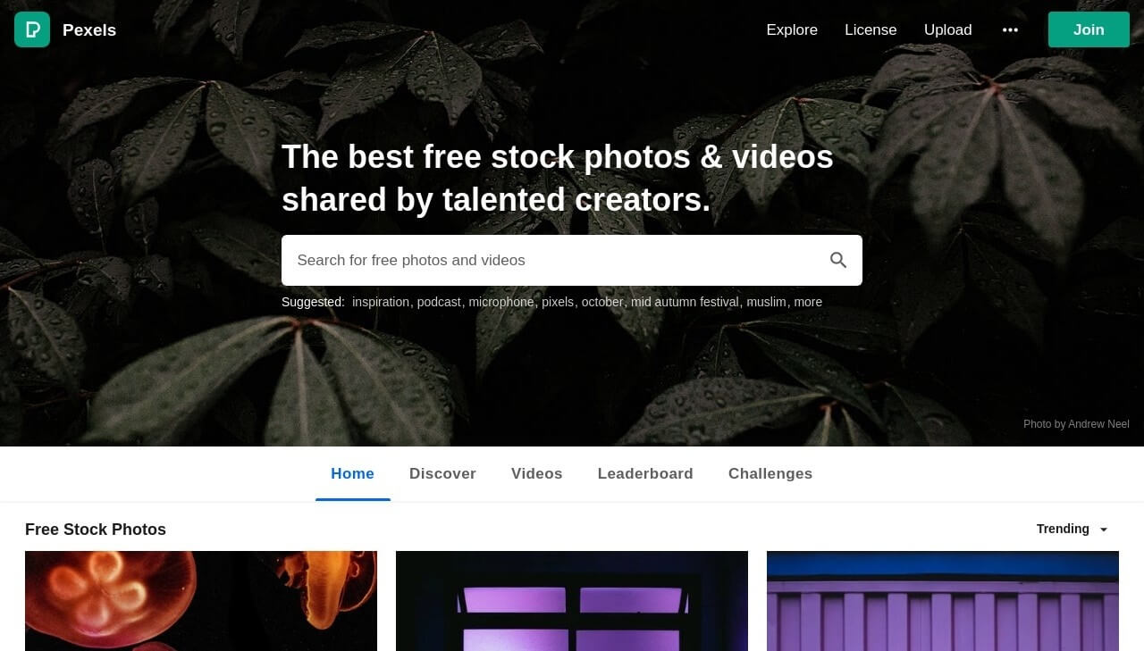Click the suggested term 'podcast'

click(x=439, y=302)
